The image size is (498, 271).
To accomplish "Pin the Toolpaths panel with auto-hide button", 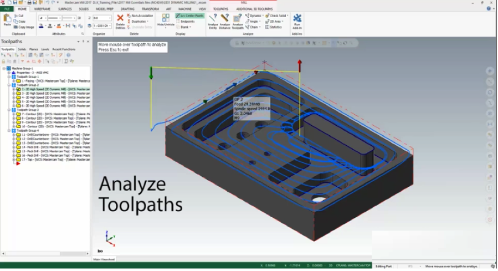I will coord(84,42).
